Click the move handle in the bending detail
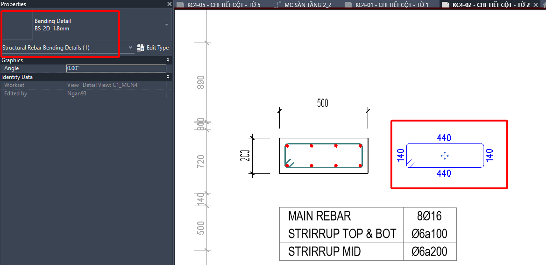 coord(445,156)
